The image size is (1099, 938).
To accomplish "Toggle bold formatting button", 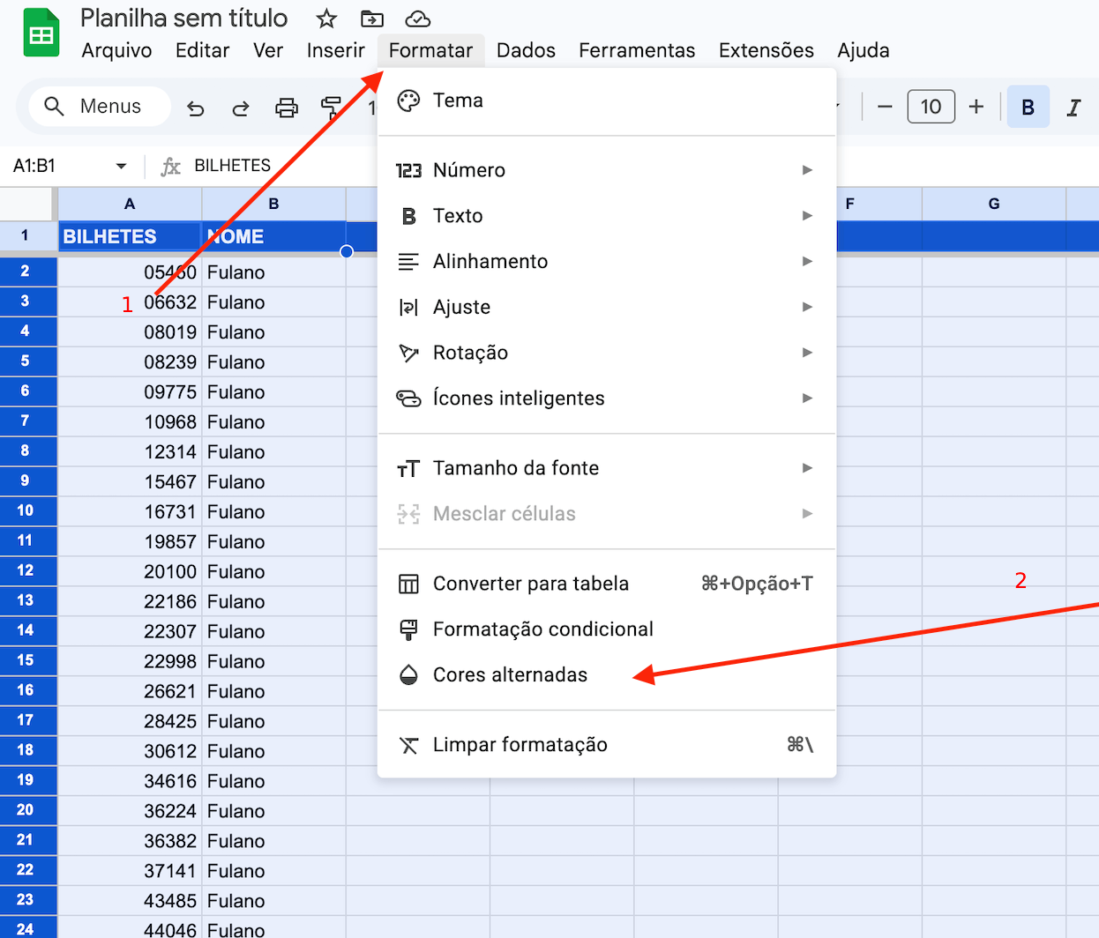I will (x=1028, y=107).
